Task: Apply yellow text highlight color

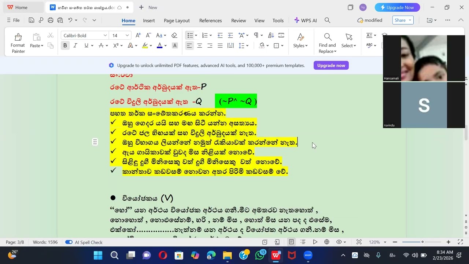Action: click(x=145, y=45)
